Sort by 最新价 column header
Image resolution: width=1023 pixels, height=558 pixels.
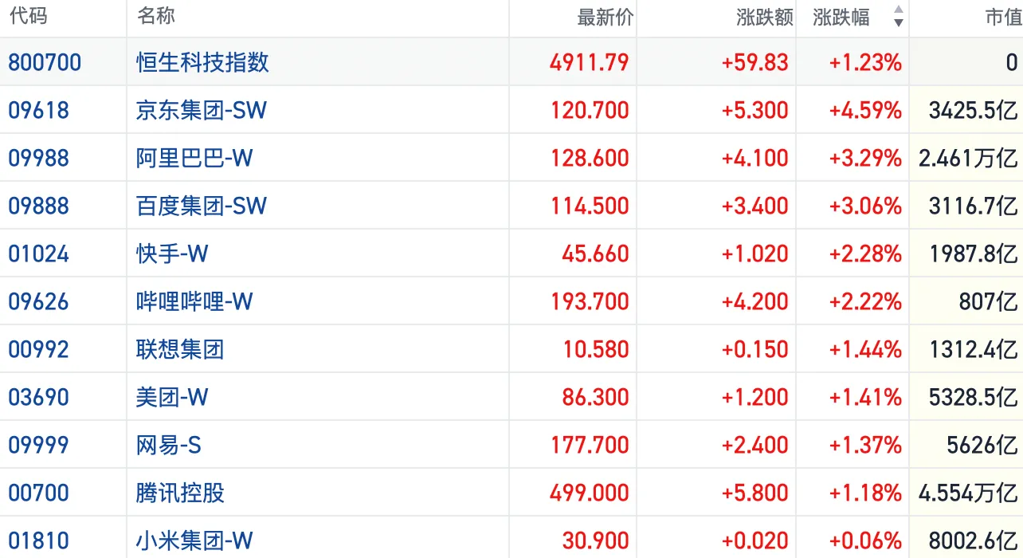pos(605,18)
